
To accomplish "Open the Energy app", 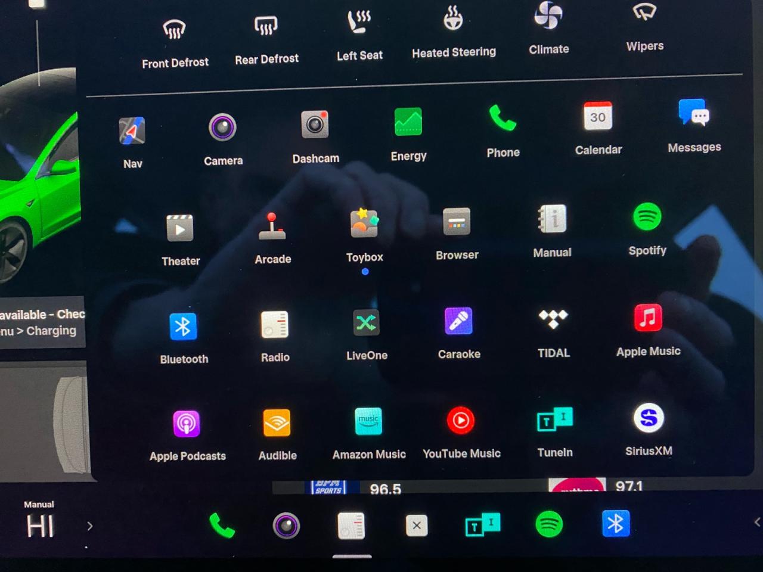I will (x=408, y=123).
